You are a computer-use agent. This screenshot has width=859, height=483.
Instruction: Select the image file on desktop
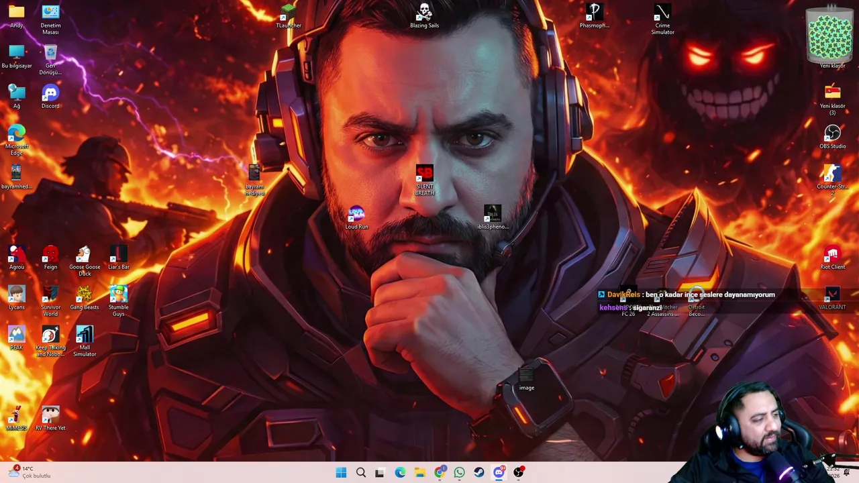coord(526,379)
